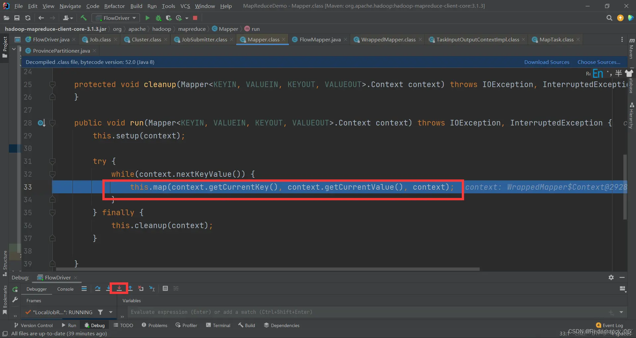Collapse the run method fold on line 28
Image resolution: width=636 pixels, height=338 pixels.
point(52,123)
